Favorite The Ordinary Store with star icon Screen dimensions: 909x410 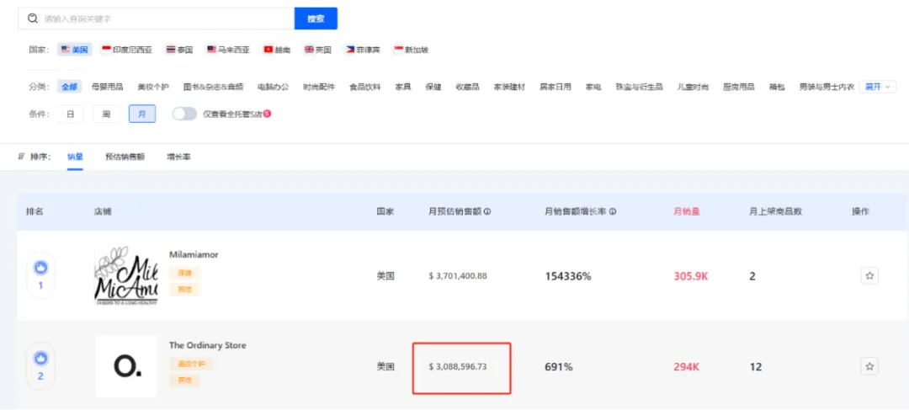click(869, 366)
